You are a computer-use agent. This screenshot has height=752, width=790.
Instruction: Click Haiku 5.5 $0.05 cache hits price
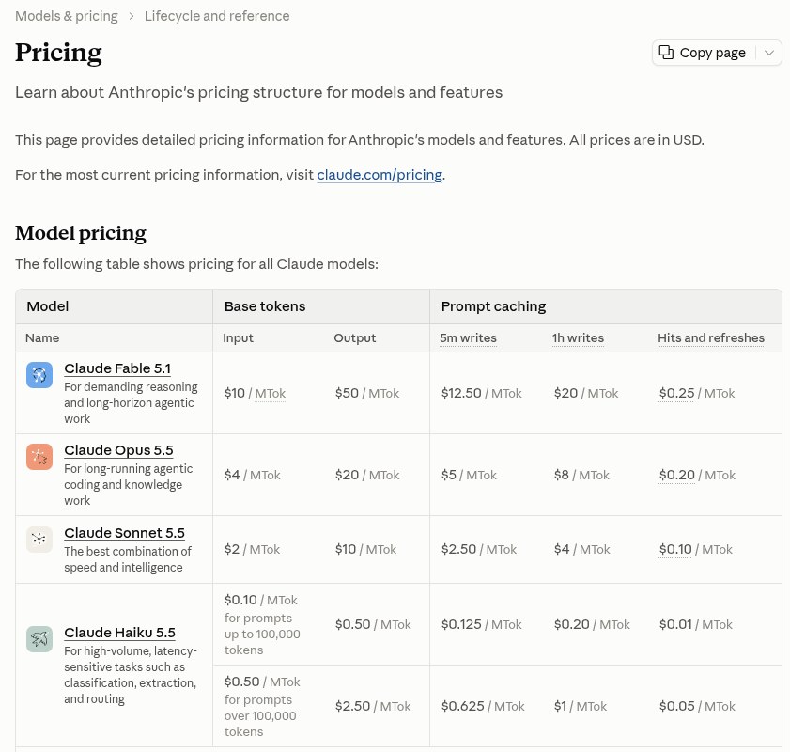point(697,706)
